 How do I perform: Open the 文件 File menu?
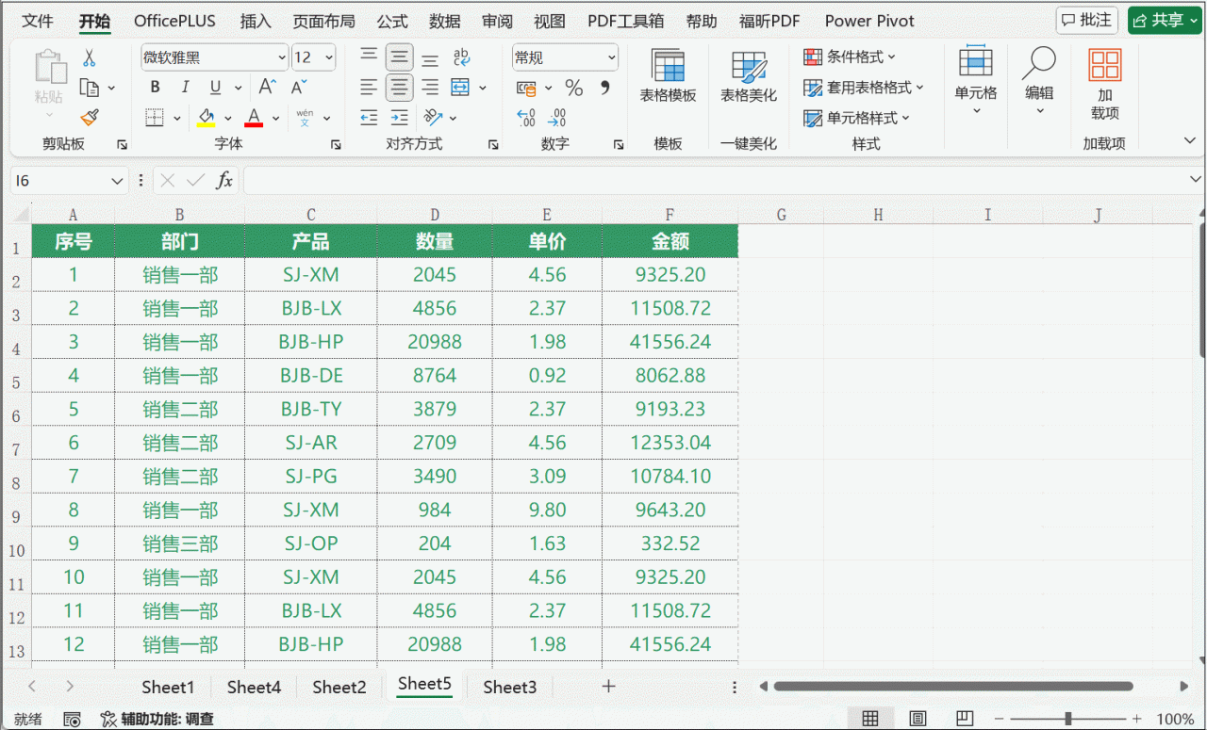click(38, 21)
